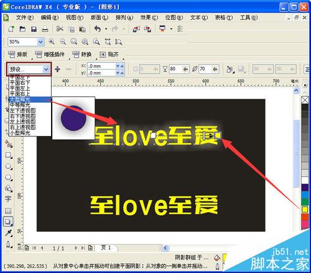The height and width of the screenshot is (273, 311).
Task: Select the Outline pen tool
Action: (8, 244)
